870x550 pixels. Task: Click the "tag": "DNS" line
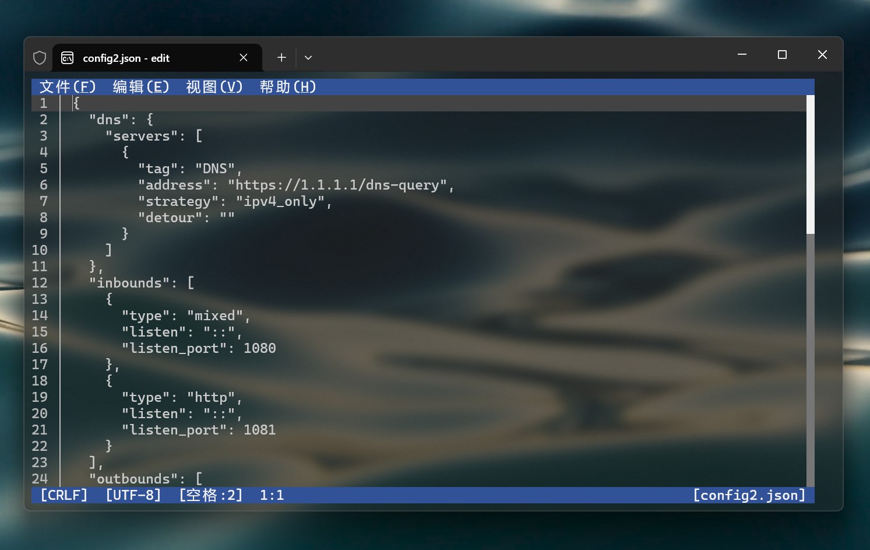191,169
